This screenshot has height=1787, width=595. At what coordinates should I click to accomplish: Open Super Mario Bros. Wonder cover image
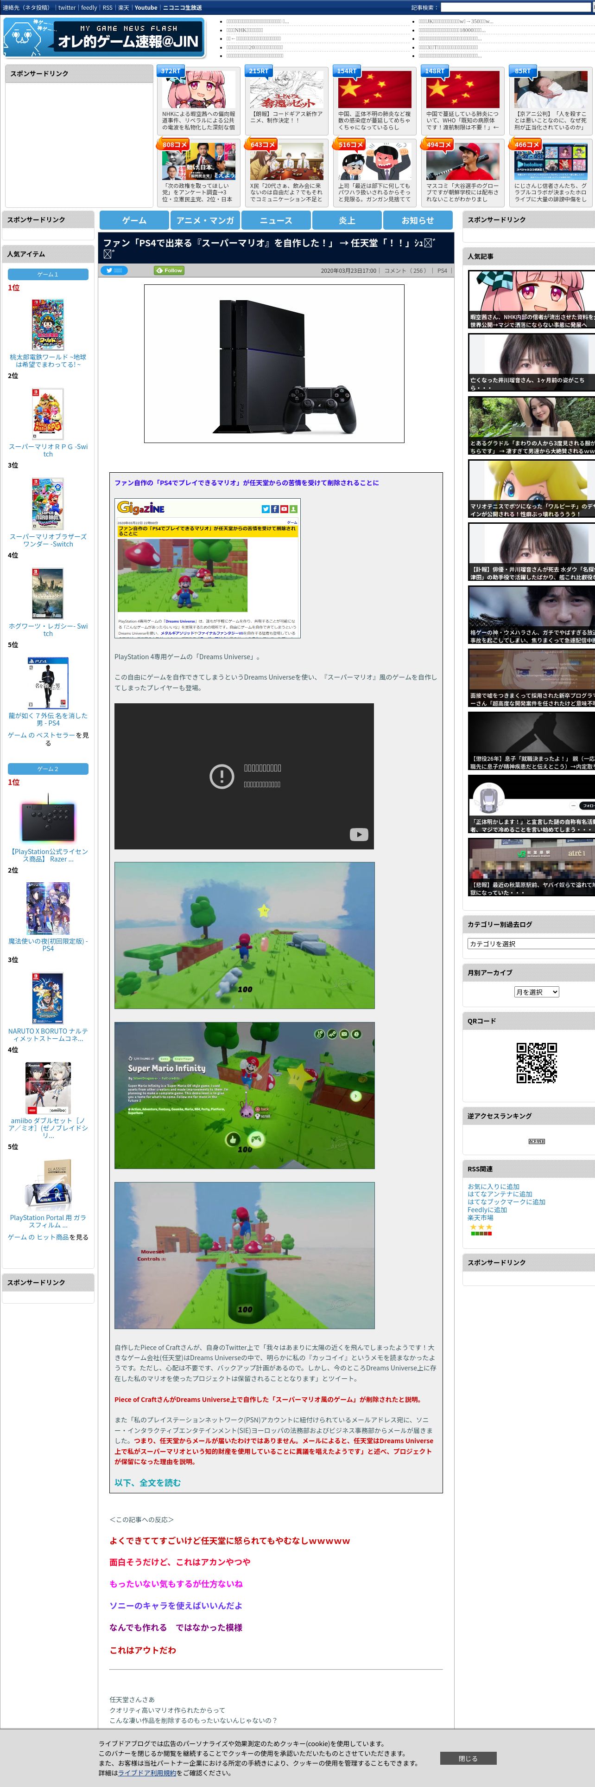click(48, 504)
